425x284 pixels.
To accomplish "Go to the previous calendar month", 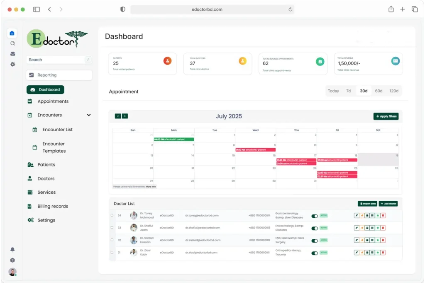I will (118, 116).
